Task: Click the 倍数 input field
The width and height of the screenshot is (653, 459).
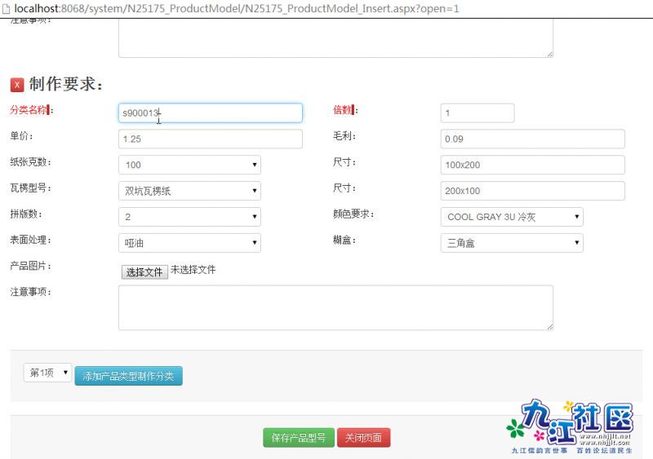Action: (478, 113)
